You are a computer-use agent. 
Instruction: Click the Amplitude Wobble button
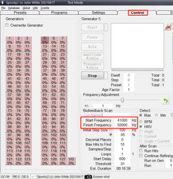click(92, 56)
